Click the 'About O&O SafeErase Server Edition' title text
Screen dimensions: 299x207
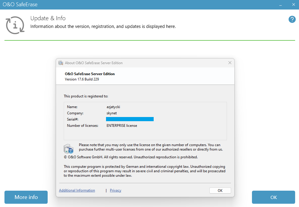[94, 63]
